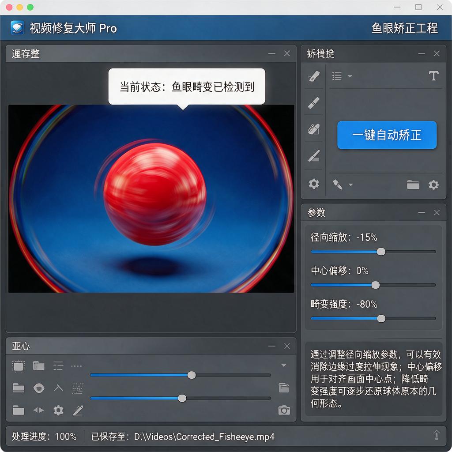Click the 畸变强度：-80% label

coord(344,304)
